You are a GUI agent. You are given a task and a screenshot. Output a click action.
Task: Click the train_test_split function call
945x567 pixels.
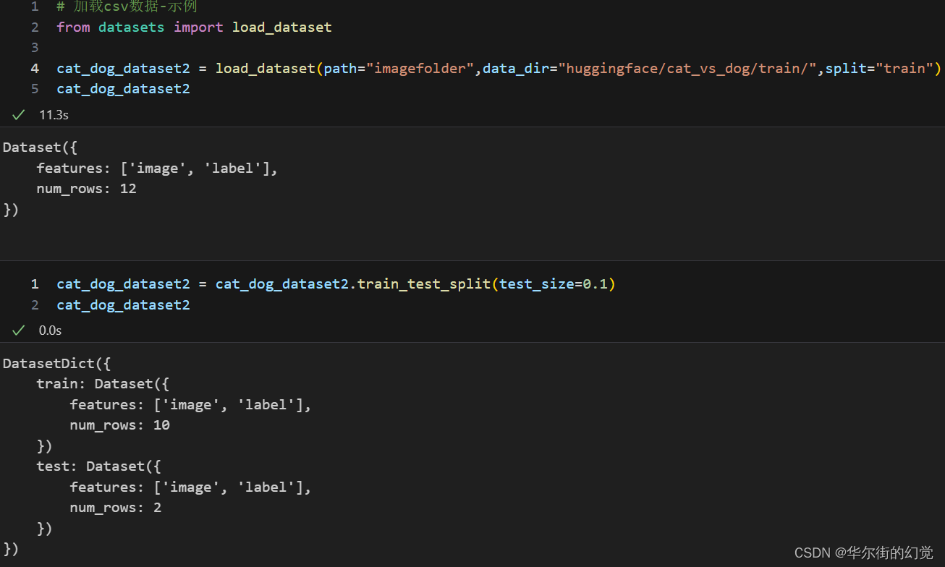pos(426,283)
